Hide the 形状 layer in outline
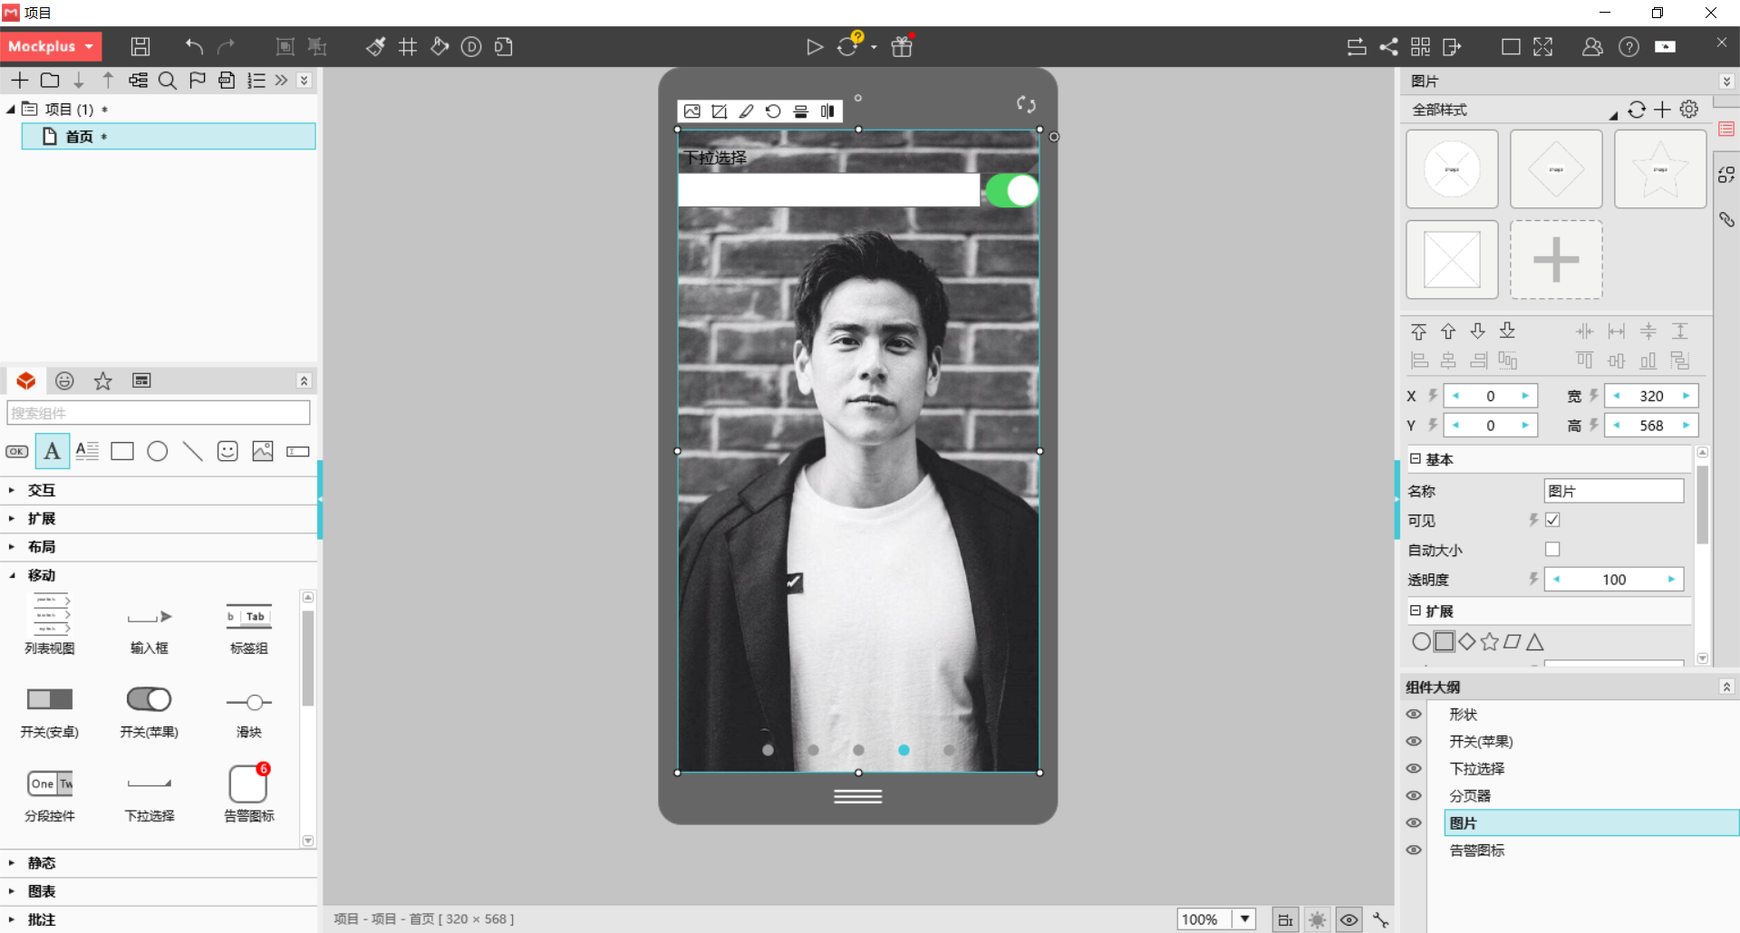 tap(1414, 715)
